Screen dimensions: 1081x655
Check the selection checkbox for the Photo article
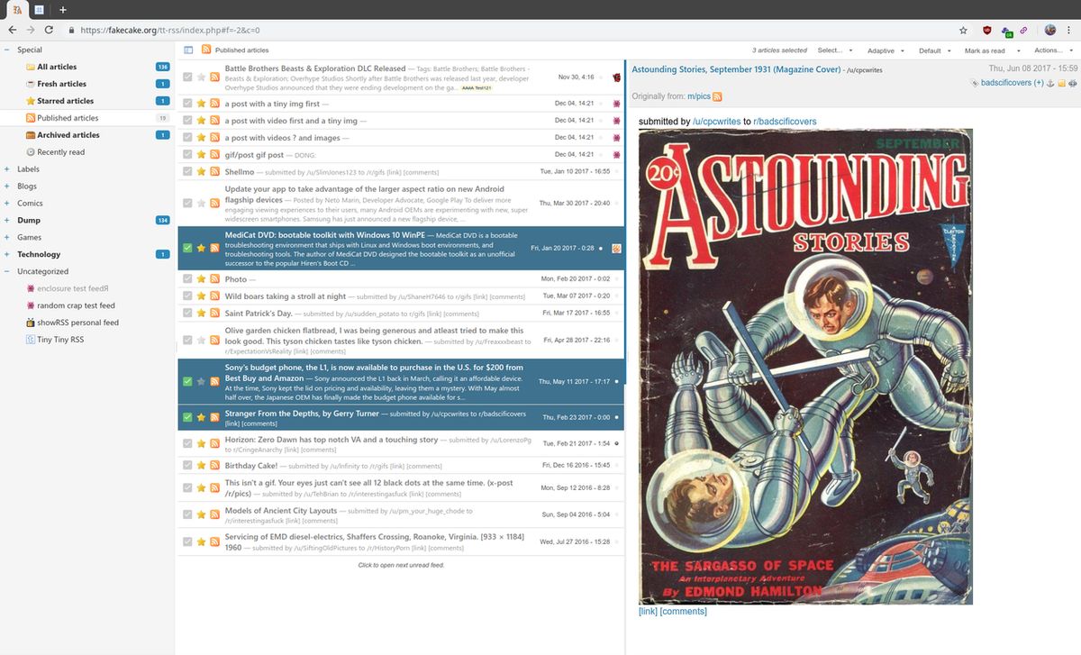[x=186, y=278]
